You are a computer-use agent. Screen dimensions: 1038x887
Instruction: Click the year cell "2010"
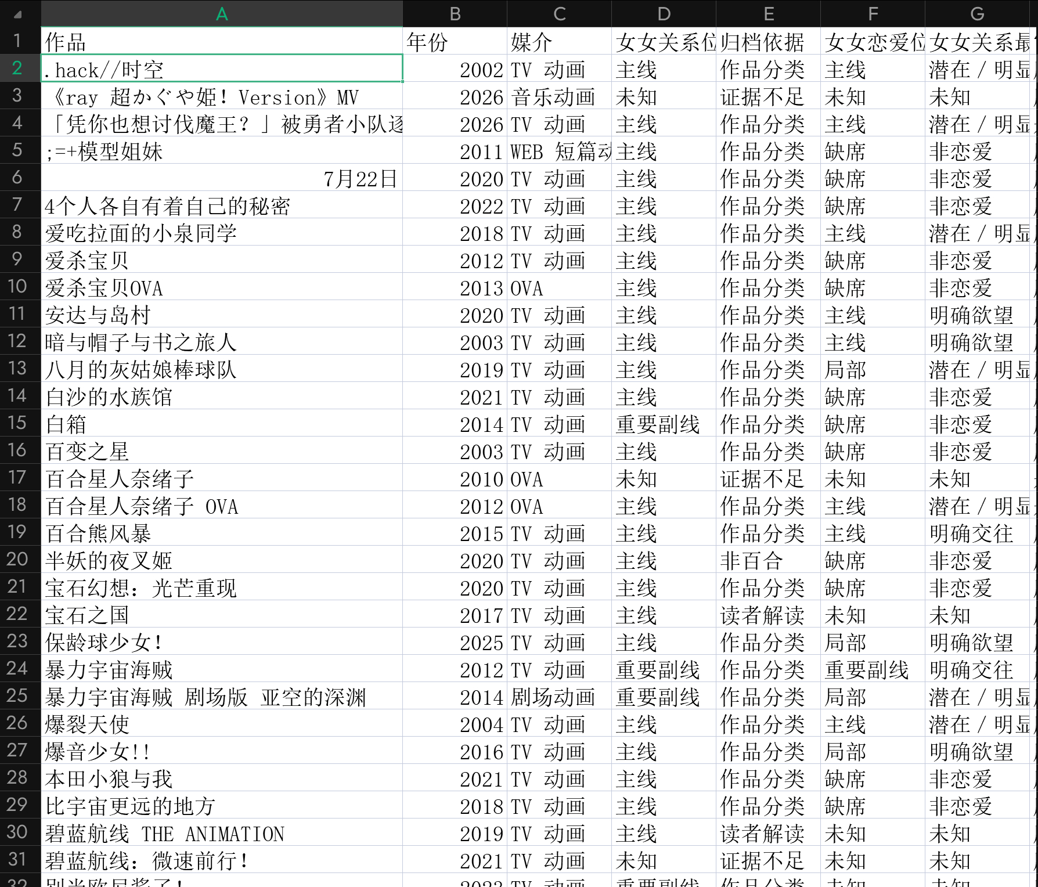tap(455, 478)
